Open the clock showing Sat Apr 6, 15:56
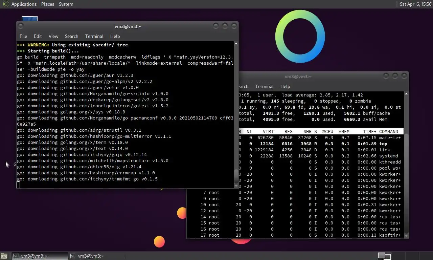 click(415, 4)
